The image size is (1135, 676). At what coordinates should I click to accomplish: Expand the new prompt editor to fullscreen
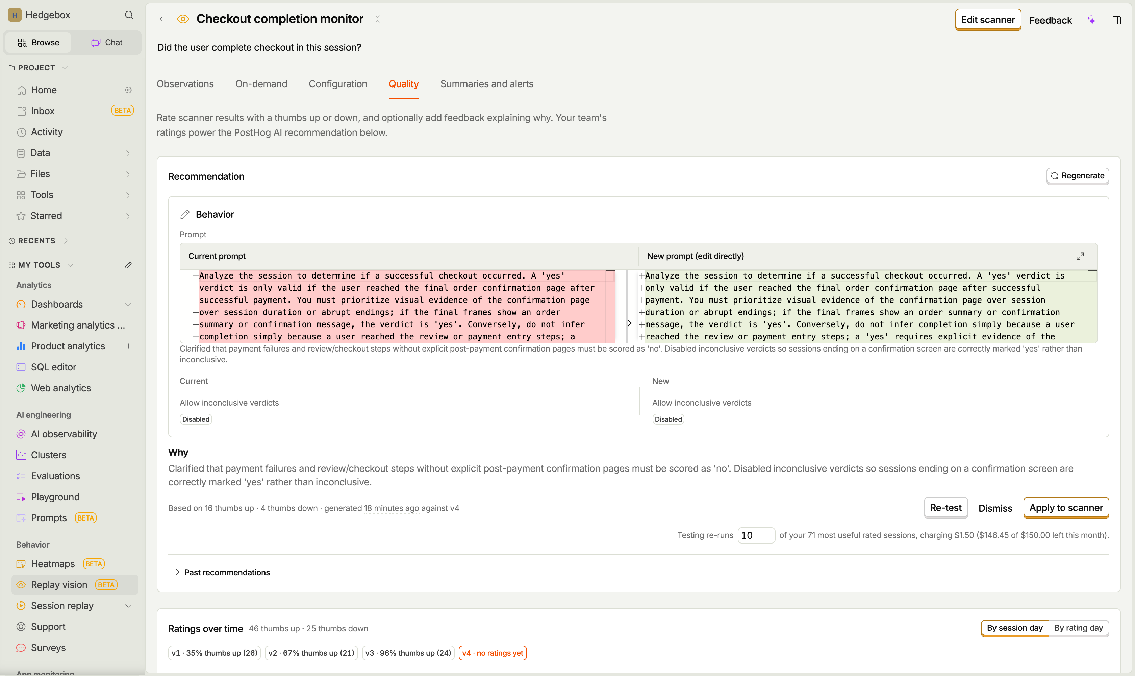tap(1080, 256)
